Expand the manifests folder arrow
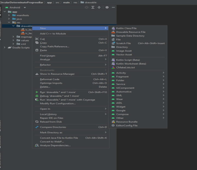 click(9, 15)
